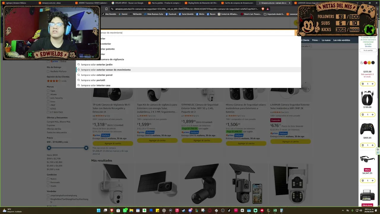The width and height of the screenshot is (380, 214).
Task: Open the TikTok icon in the taskbar
Action: tap(229, 210)
